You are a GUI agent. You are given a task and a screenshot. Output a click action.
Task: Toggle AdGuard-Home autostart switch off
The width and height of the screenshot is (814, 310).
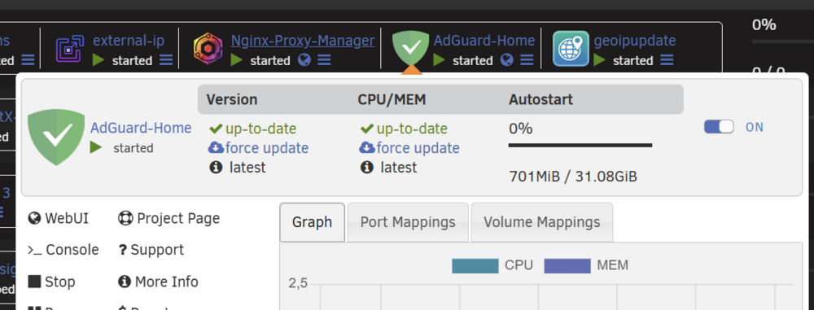[x=719, y=127]
